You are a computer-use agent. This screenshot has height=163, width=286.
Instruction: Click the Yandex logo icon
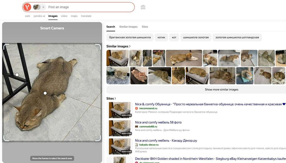[27, 7]
